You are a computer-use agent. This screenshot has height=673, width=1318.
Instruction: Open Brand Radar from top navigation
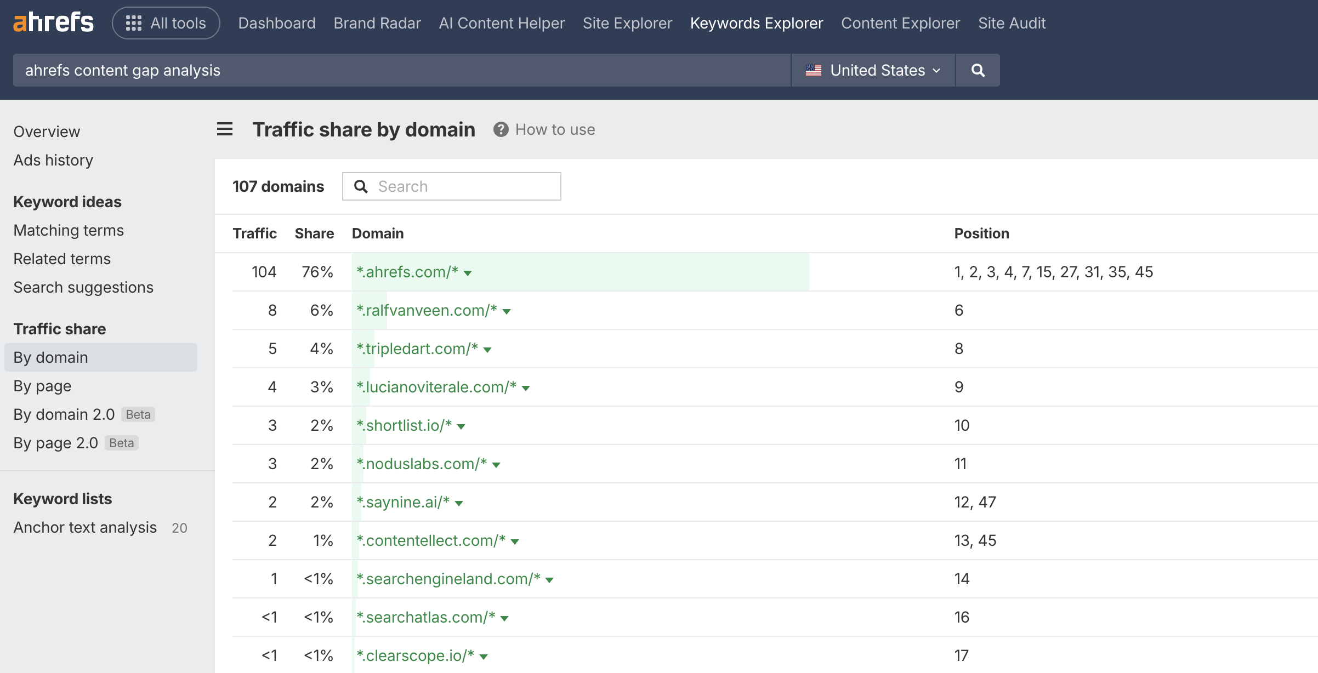coord(377,23)
